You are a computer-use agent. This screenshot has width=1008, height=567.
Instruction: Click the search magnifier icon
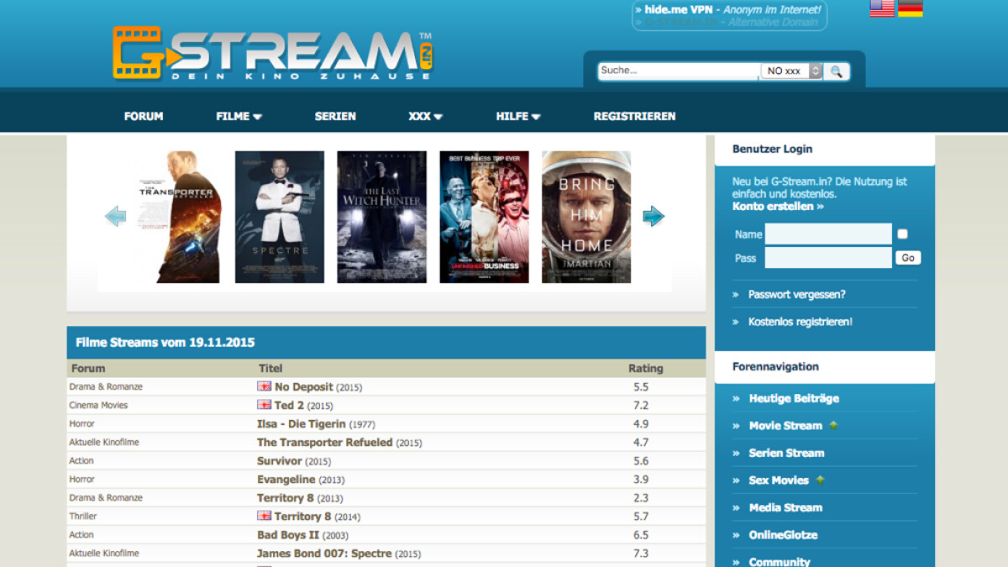pos(836,71)
